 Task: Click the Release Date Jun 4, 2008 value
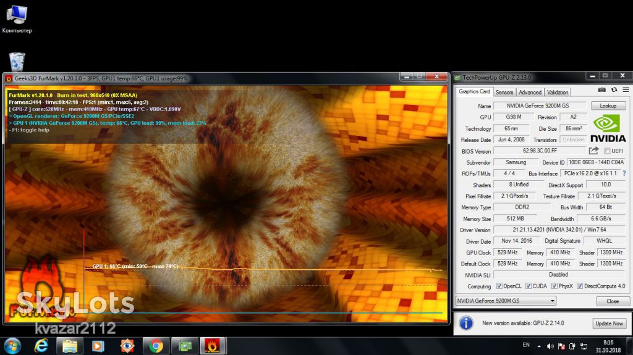click(x=511, y=140)
